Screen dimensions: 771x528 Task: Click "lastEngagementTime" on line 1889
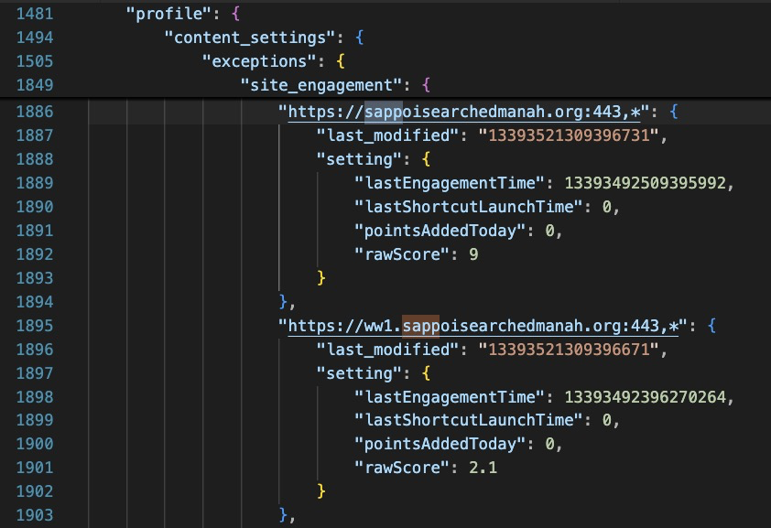(450, 183)
